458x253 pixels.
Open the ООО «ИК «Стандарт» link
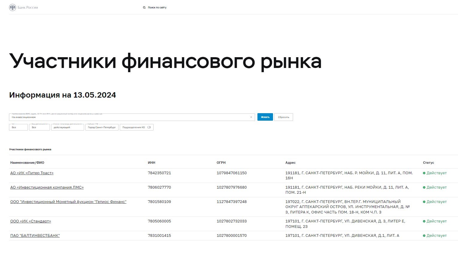31,221
